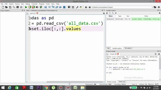Open the Help menu
The height and width of the screenshot is (90, 161).
click(x=58, y=4)
